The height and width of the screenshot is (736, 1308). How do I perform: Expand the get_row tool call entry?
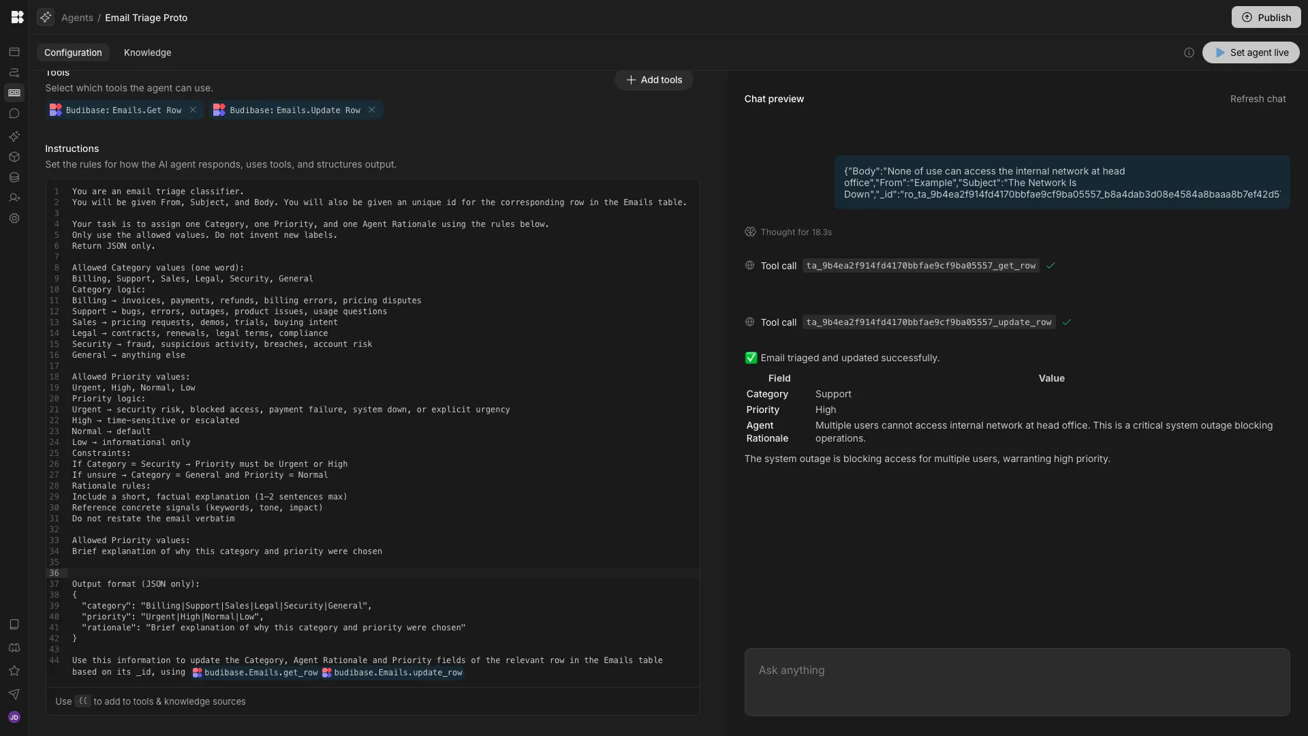(920, 266)
